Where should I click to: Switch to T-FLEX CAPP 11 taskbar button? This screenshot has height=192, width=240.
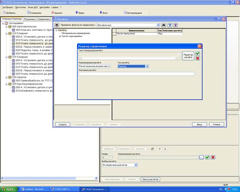pos(64,189)
